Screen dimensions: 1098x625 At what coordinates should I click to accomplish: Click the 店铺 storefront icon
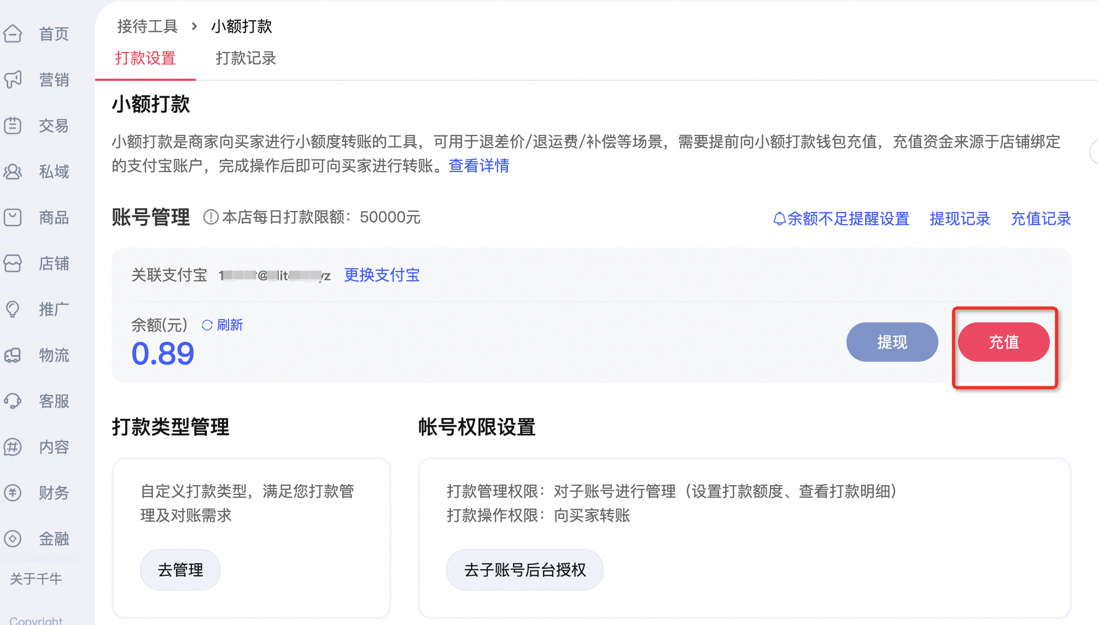[x=13, y=263]
